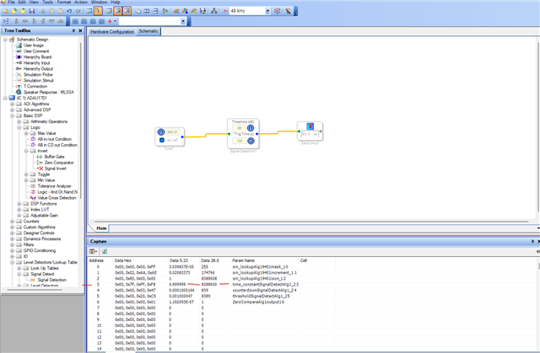
Task: Click the Signal Invert icon in the tree
Action: click(x=40, y=168)
